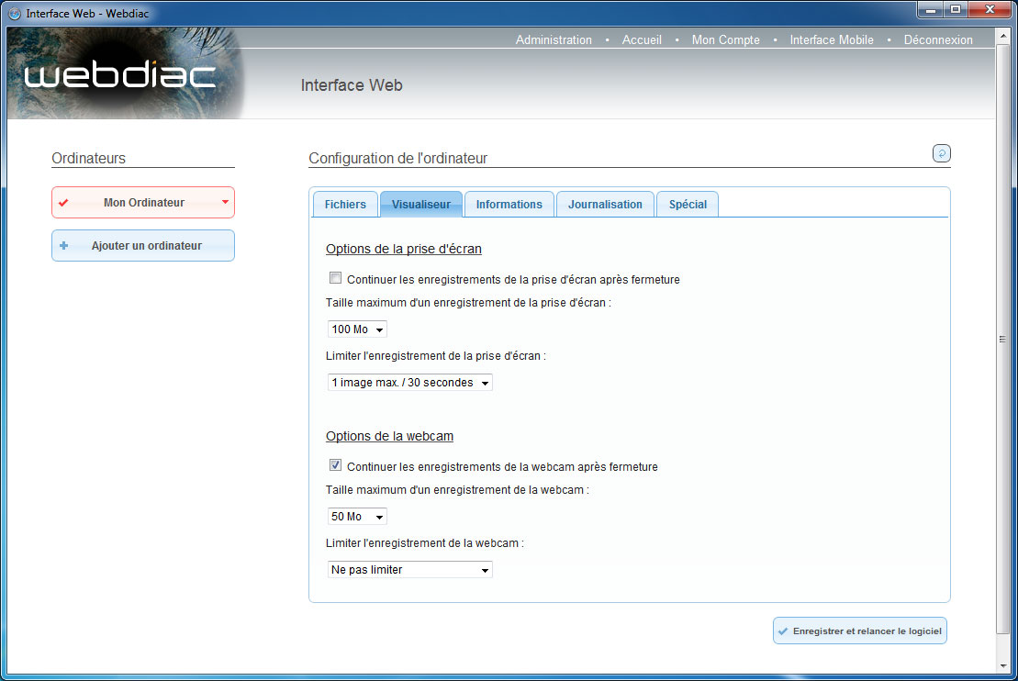Open the 100 Mo screen capture size dropdown

click(357, 329)
